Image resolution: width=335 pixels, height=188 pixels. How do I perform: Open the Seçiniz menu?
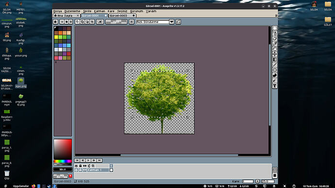tap(122, 11)
